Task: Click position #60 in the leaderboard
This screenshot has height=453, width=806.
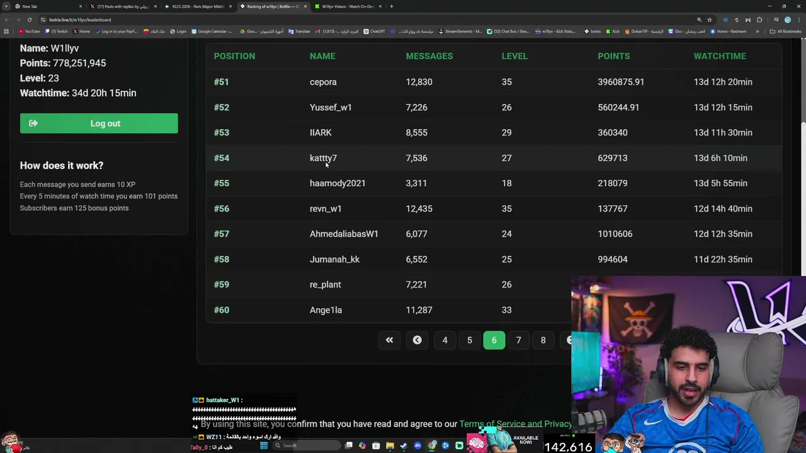Action: 221,310
